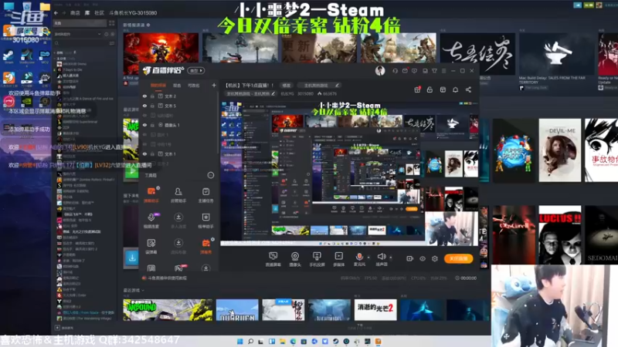Start recording with the camera record icon

pos(409,258)
